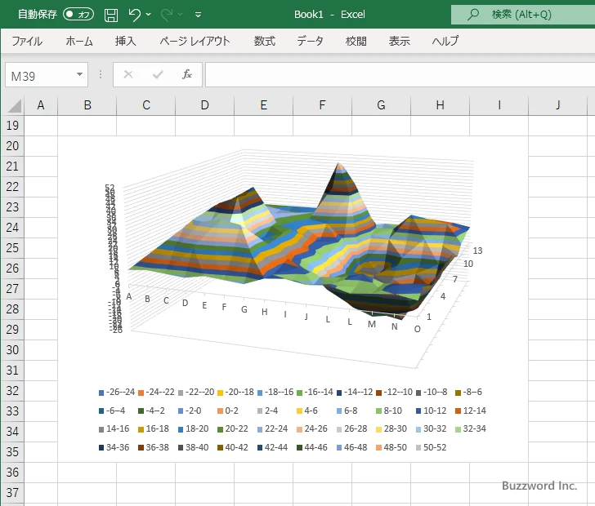The image size is (595, 506).
Task: Click the Name Box showing M39
Action: coord(40,75)
